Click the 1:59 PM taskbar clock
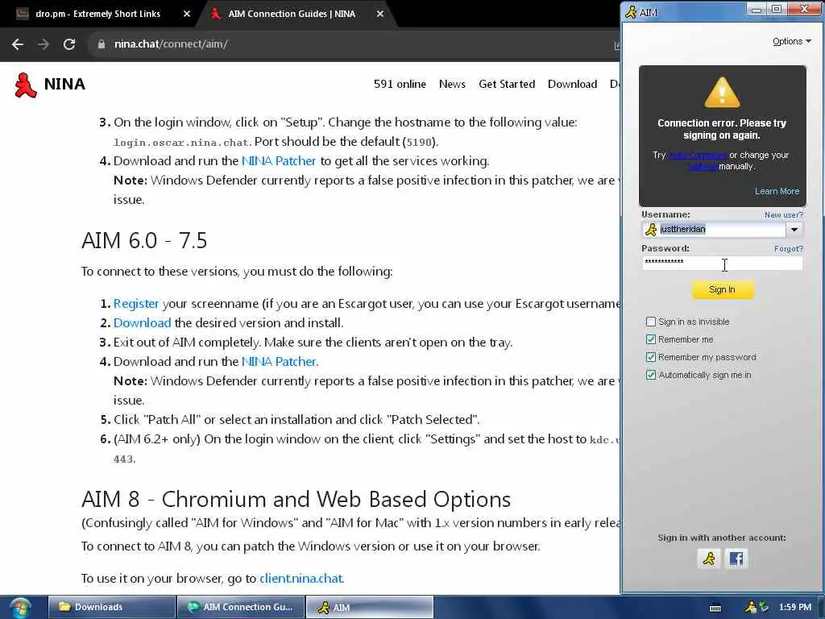 coord(795,608)
